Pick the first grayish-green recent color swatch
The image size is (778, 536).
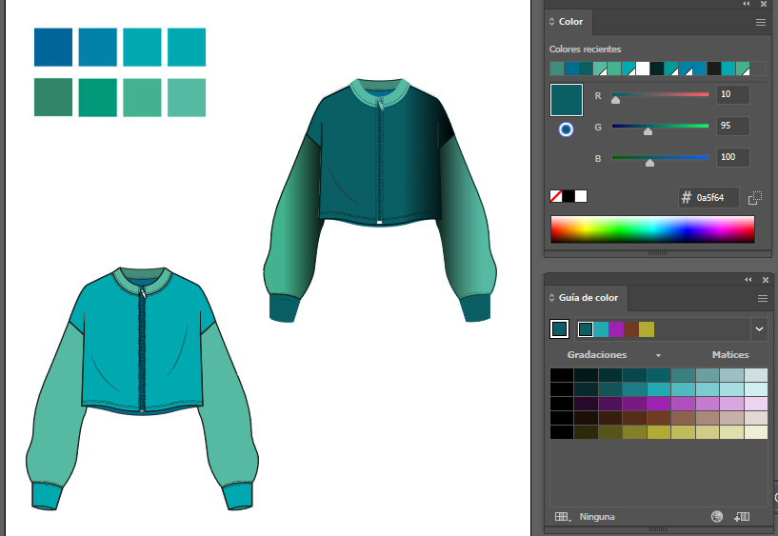pos(557,69)
